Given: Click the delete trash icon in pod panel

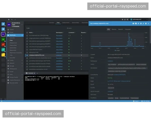Looking at the screenshot, I should coord(146,23).
